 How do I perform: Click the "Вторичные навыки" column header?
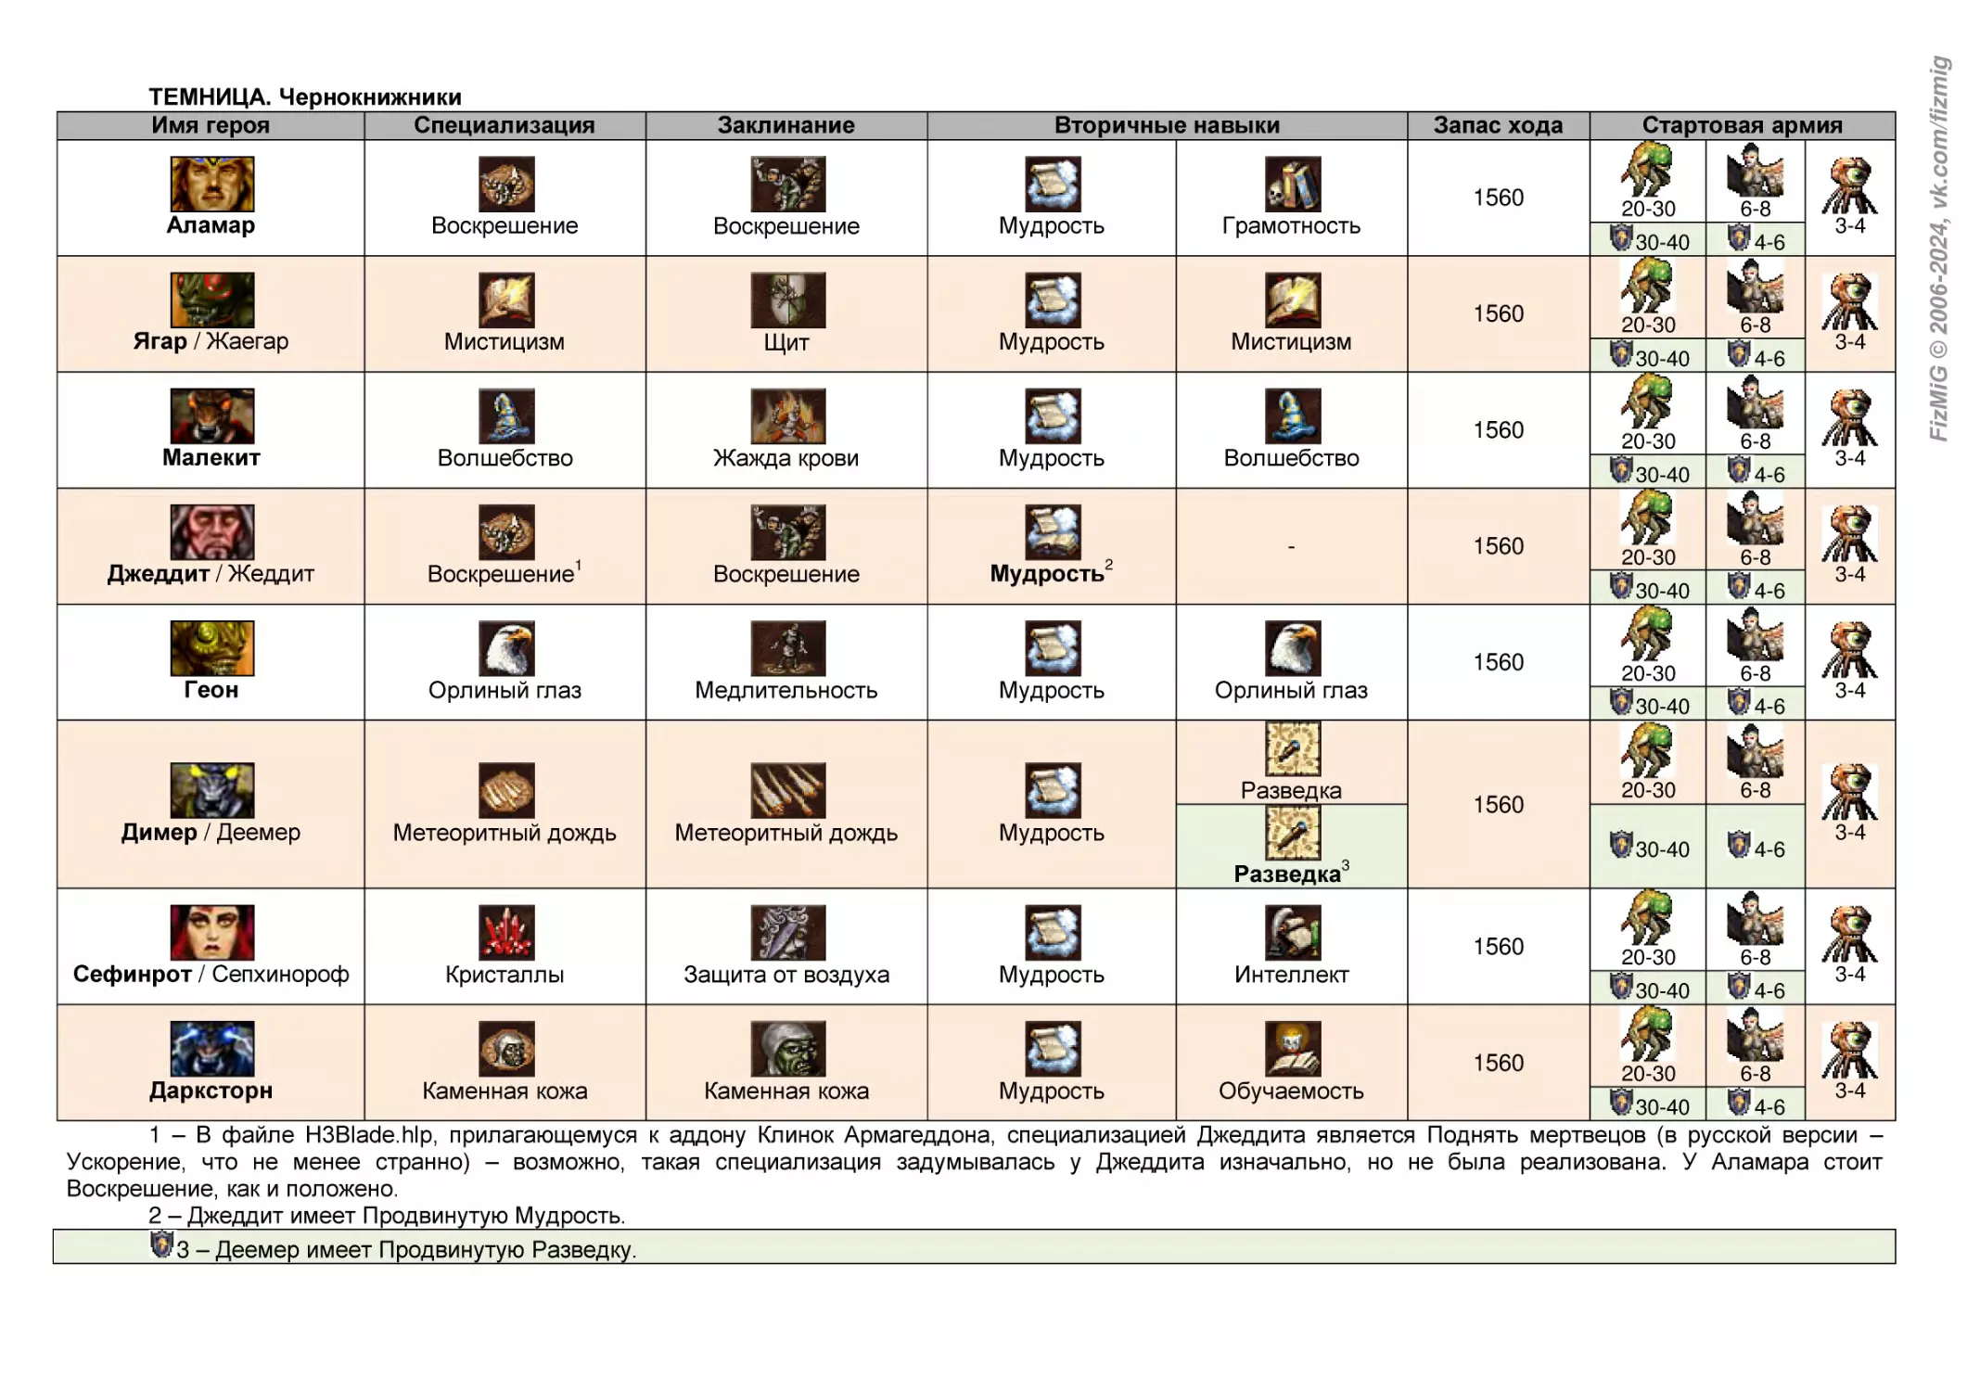[x=1167, y=125]
